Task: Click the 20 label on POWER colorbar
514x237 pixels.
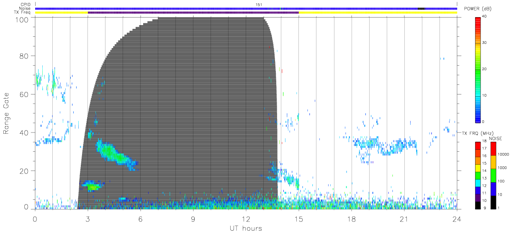Action: (484, 69)
